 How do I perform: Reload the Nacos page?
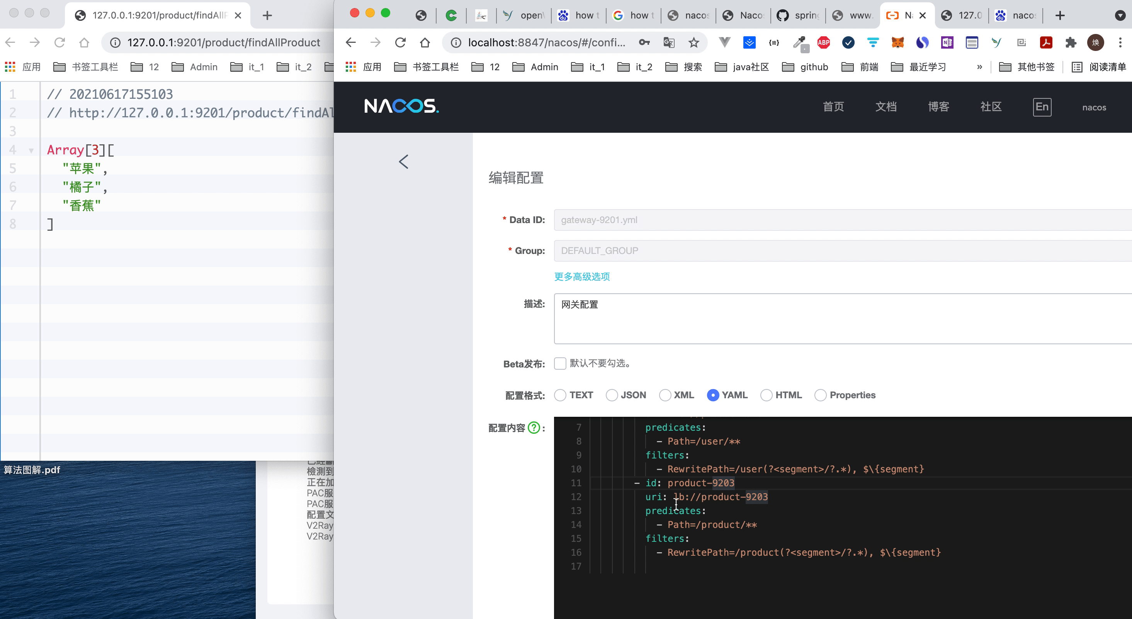tap(400, 42)
